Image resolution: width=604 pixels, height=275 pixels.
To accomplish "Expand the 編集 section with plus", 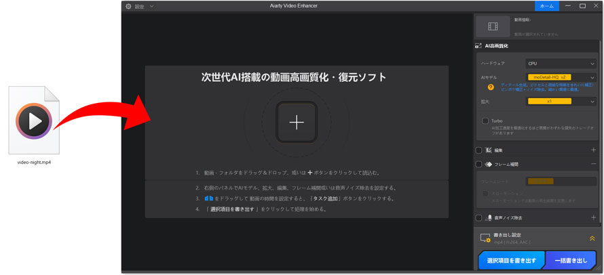I will pos(593,150).
